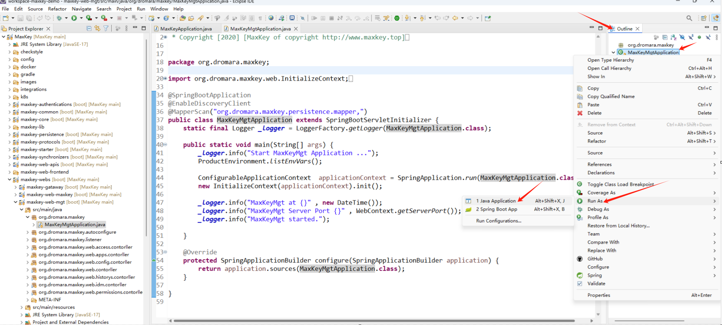Expand the maxkey-core project node
Image resolution: width=722 pixels, height=325 pixels.
pos(10,119)
